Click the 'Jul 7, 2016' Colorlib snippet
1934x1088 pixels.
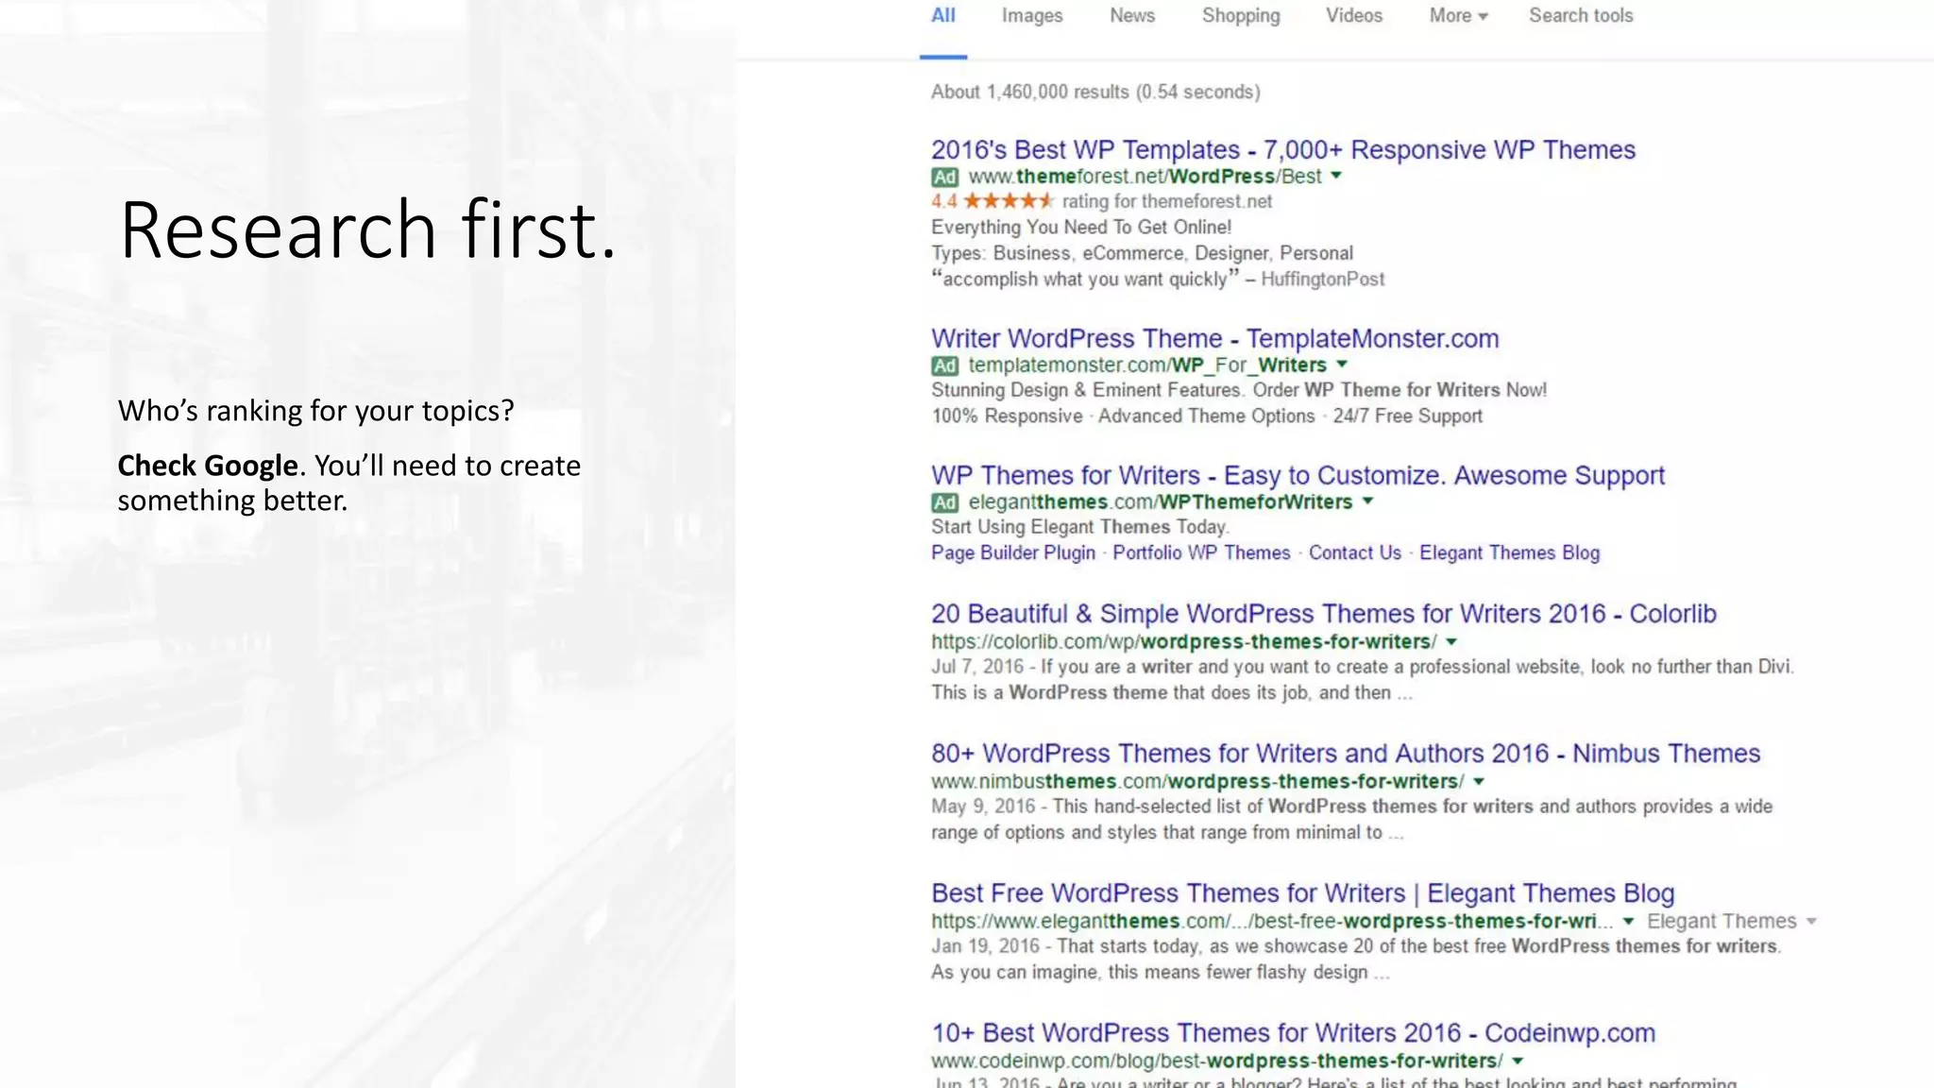(x=1363, y=680)
